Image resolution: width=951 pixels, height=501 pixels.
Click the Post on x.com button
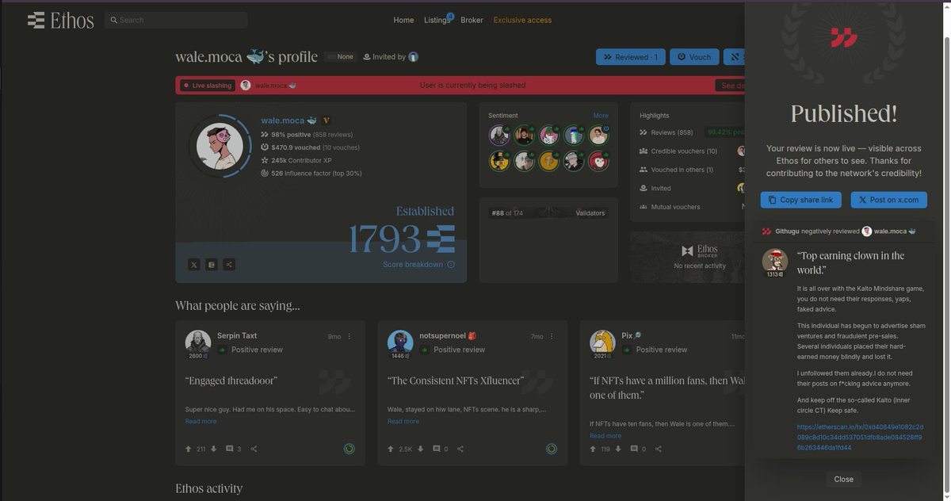(x=888, y=200)
